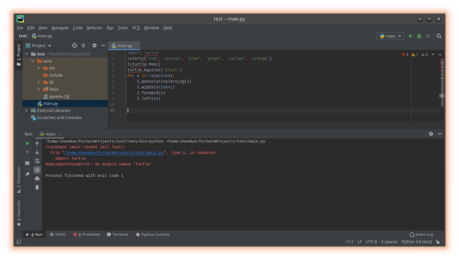
Task: Click Python 3.8 (test) interpreter in status bar
Action: pos(417,242)
